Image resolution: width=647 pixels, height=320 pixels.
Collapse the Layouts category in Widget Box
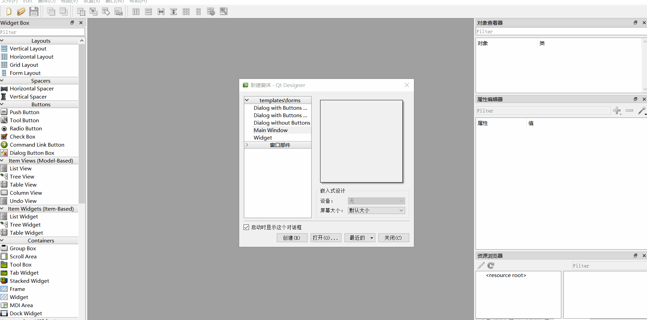(x=2, y=41)
